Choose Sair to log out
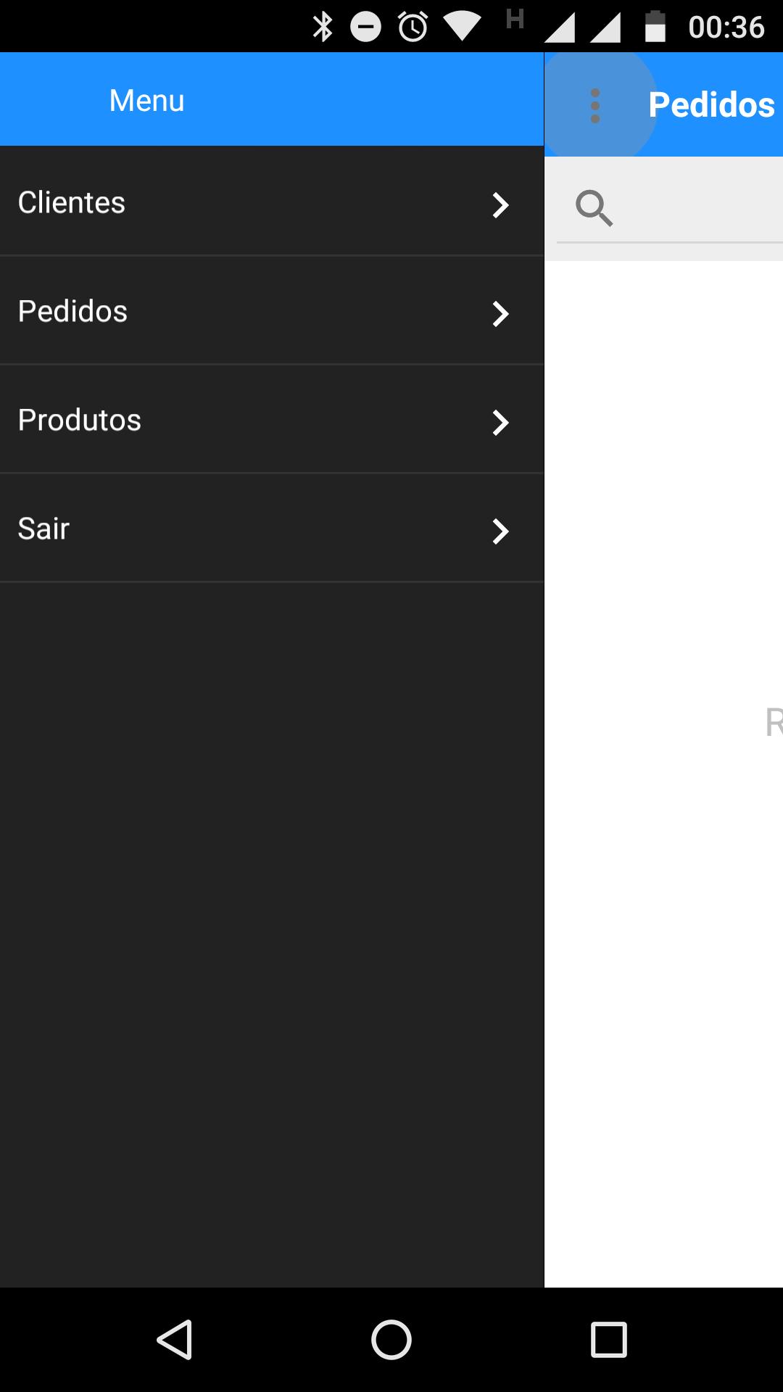The height and width of the screenshot is (1392, 783). pos(272,528)
